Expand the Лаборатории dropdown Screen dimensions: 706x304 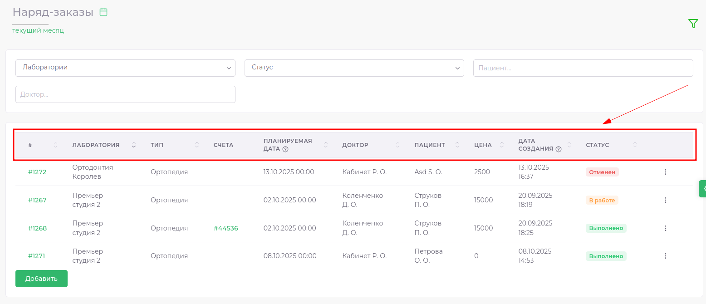[x=125, y=68]
